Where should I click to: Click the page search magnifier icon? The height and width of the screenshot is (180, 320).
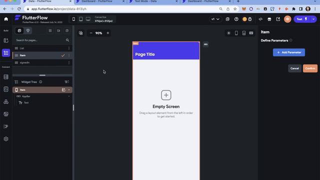pos(67,40)
